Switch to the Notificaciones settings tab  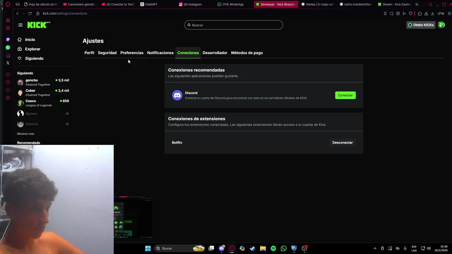click(160, 53)
